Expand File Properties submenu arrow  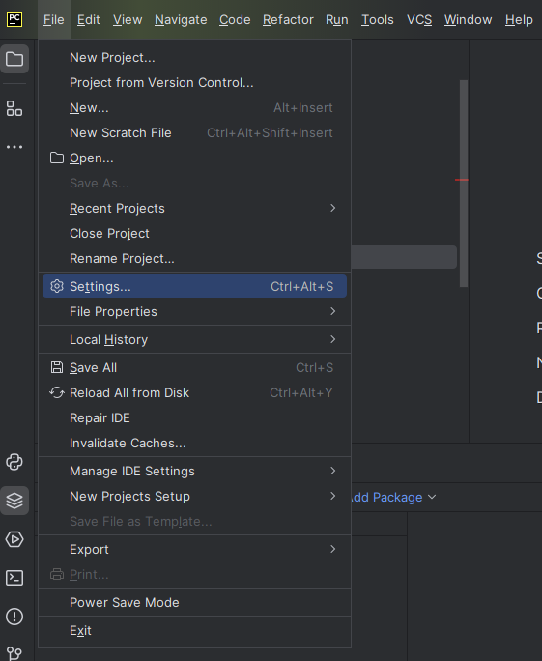pos(333,311)
